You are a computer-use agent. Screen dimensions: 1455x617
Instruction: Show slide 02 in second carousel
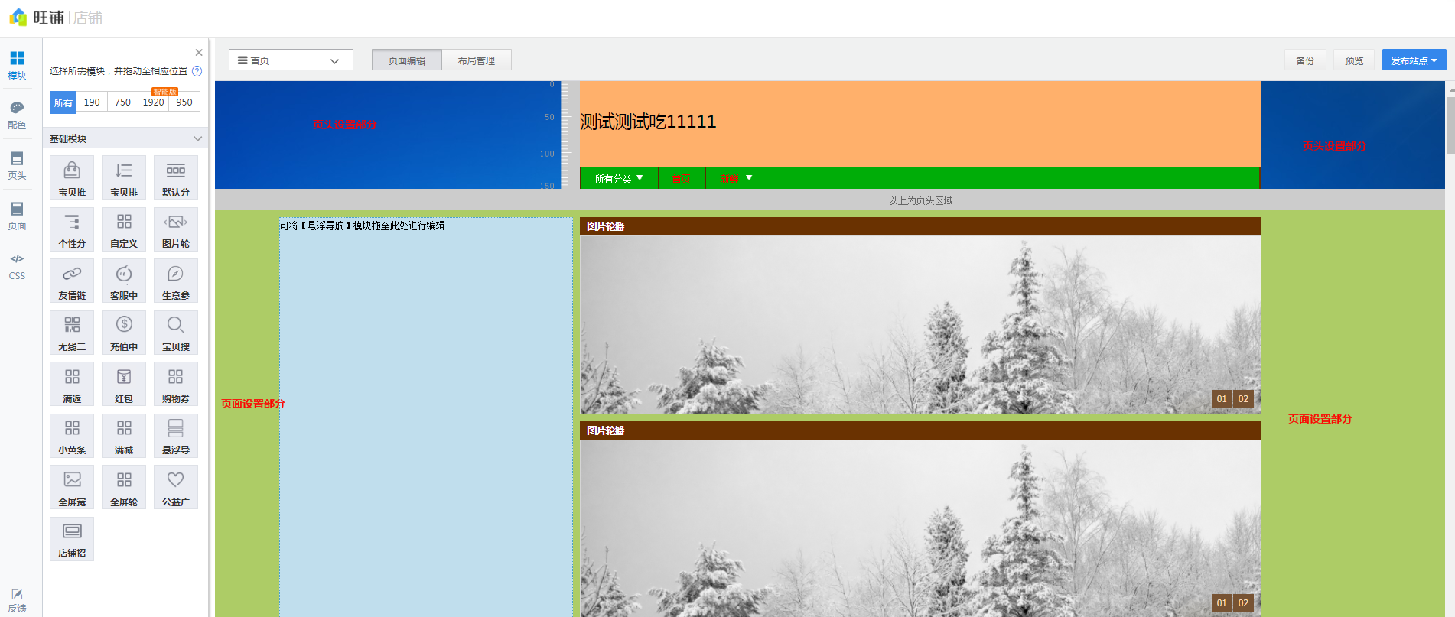coord(1243,602)
